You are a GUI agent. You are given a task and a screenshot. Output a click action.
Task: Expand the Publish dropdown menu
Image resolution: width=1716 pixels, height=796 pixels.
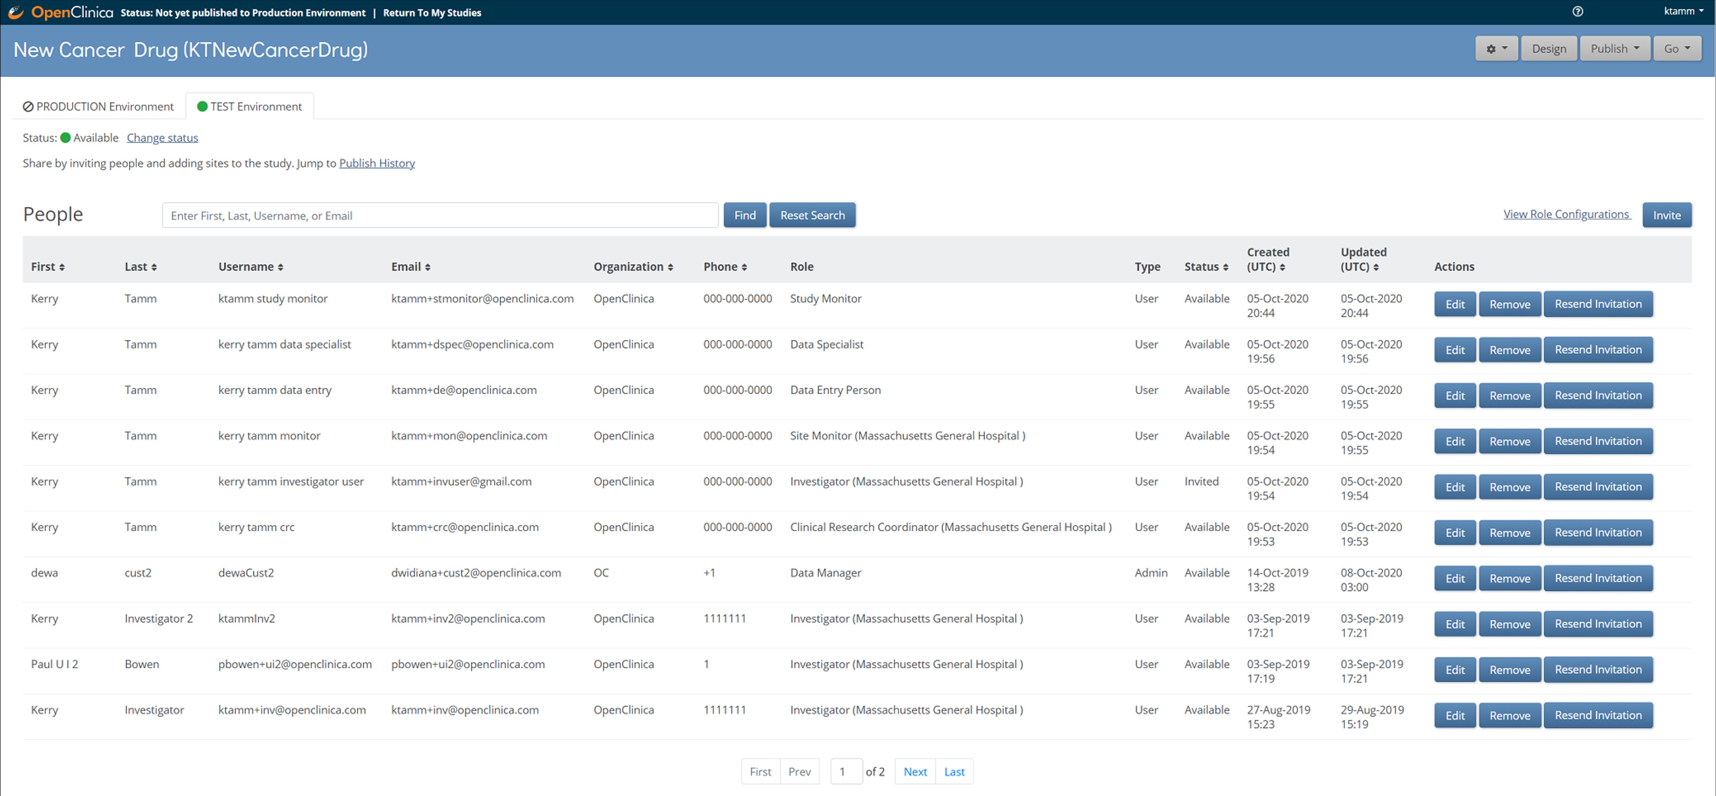1614,49
